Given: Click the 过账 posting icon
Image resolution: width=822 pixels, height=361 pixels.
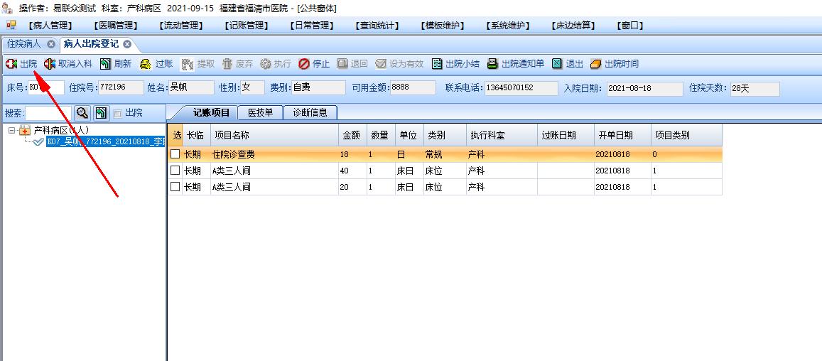Looking at the screenshot, I should tap(145, 64).
